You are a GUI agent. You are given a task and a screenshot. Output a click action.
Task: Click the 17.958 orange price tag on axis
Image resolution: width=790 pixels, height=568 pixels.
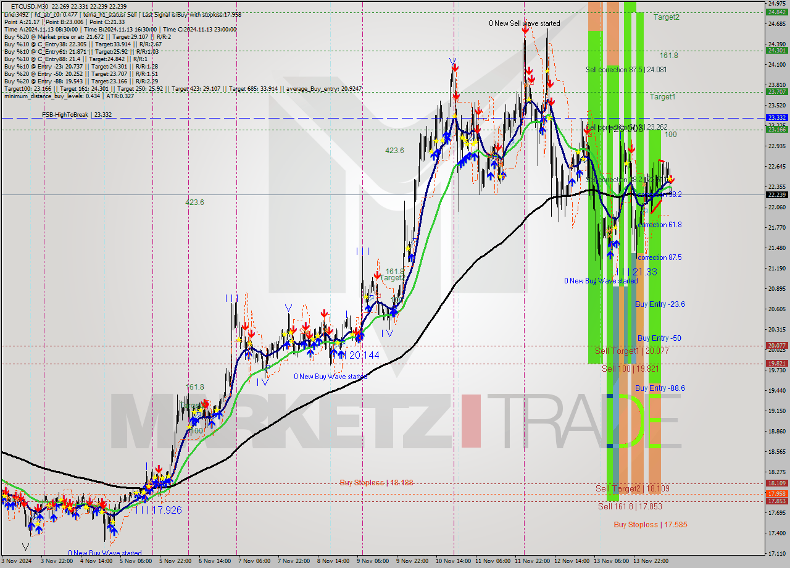tap(776, 494)
